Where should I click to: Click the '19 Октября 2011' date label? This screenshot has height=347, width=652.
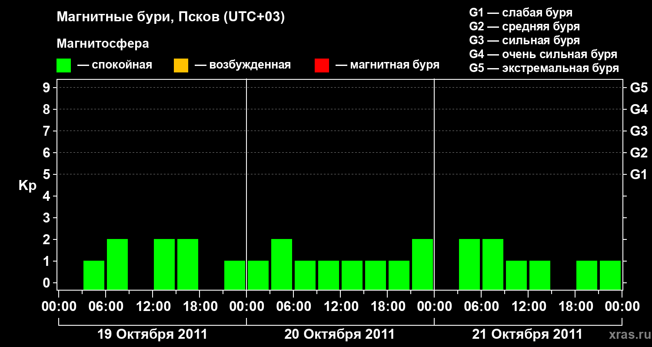152,334
